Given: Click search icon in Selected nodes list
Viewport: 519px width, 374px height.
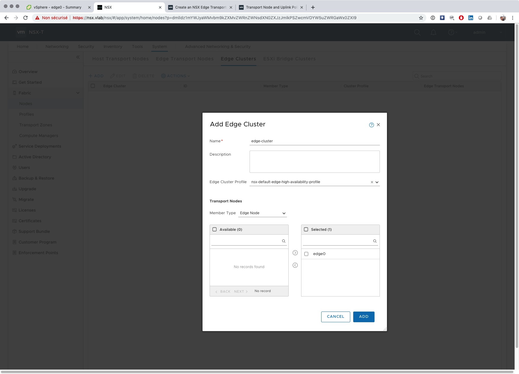Looking at the screenshot, I should 375,241.
